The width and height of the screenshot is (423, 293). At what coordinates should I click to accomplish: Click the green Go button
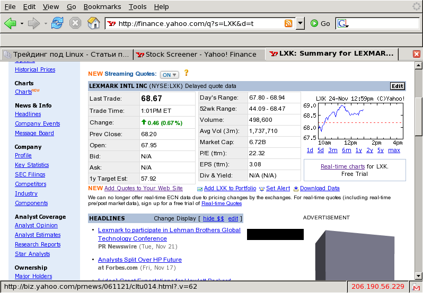[x=320, y=23]
